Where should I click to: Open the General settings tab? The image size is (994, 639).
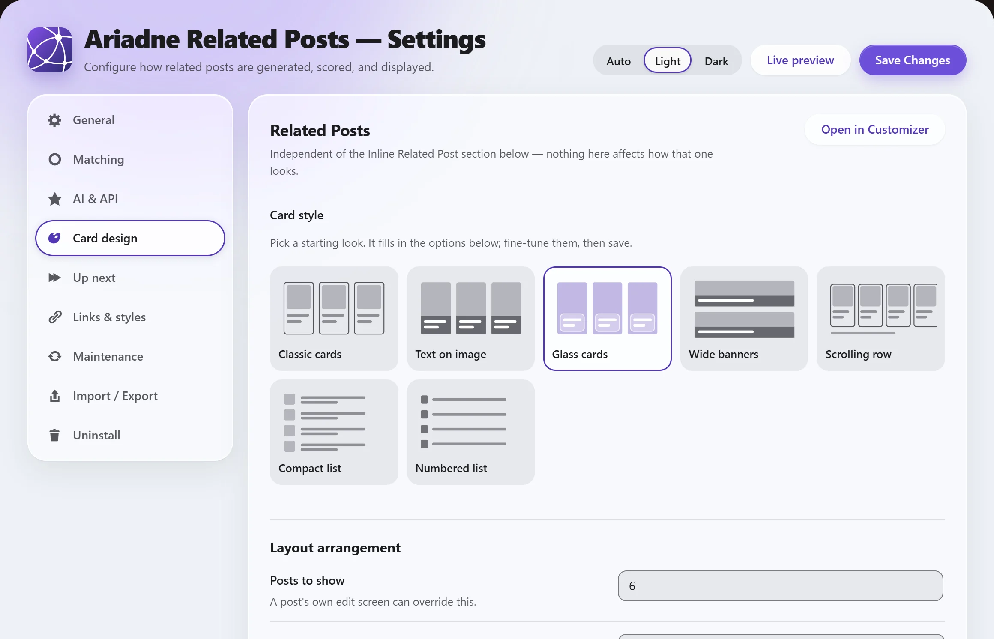click(130, 120)
